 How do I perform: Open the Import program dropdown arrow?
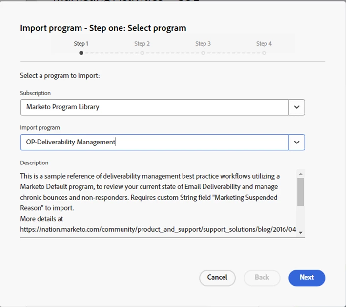click(x=297, y=142)
